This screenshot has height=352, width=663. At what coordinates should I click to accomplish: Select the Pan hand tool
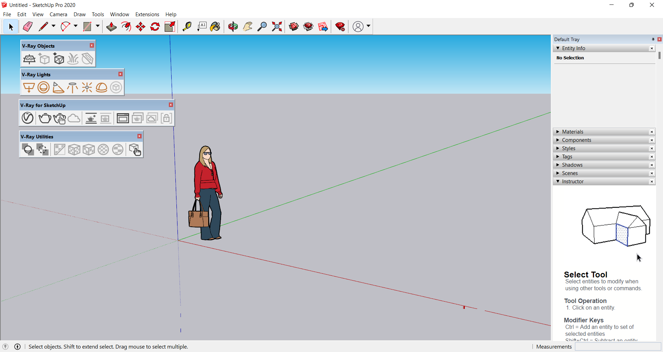[x=248, y=27]
